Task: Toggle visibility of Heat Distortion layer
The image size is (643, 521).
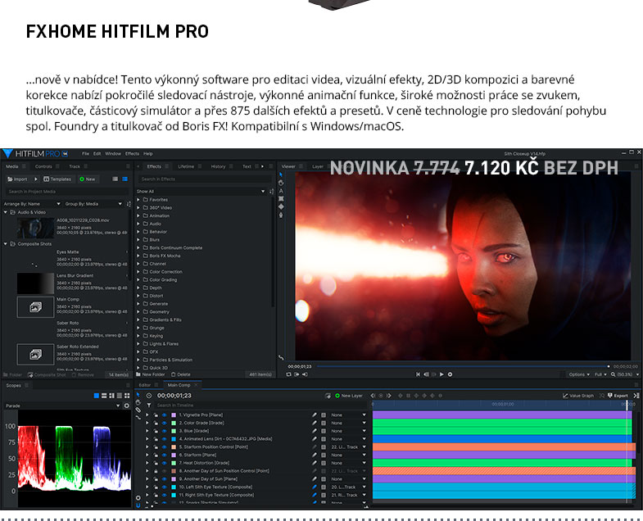Action: (164, 463)
